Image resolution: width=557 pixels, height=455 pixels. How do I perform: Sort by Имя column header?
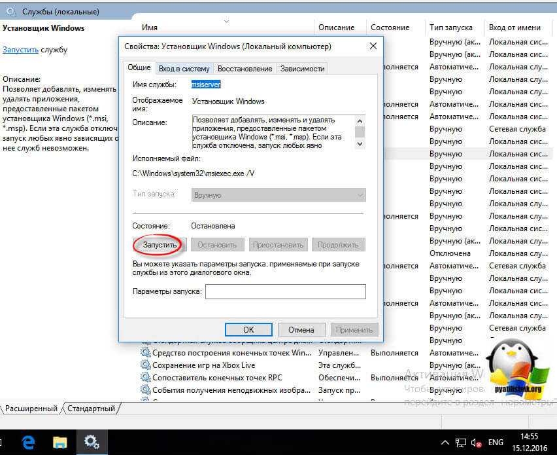coord(150,27)
